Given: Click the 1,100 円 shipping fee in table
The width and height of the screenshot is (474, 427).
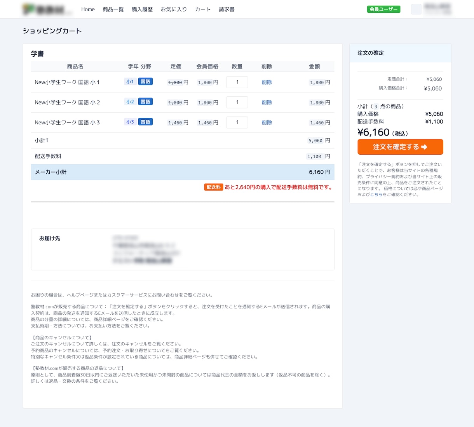Looking at the screenshot, I should [x=319, y=157].
